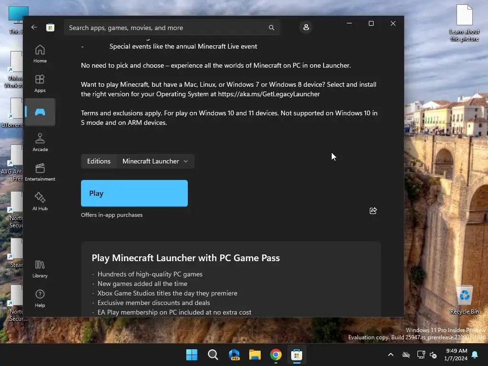Click the 'Editions' label
Viewport: 488px width, 366px height.
(x=99, y=161)
